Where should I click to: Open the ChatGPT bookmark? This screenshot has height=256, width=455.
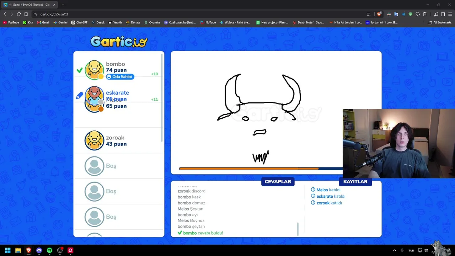pyautogui.click(x=79, y=22)
